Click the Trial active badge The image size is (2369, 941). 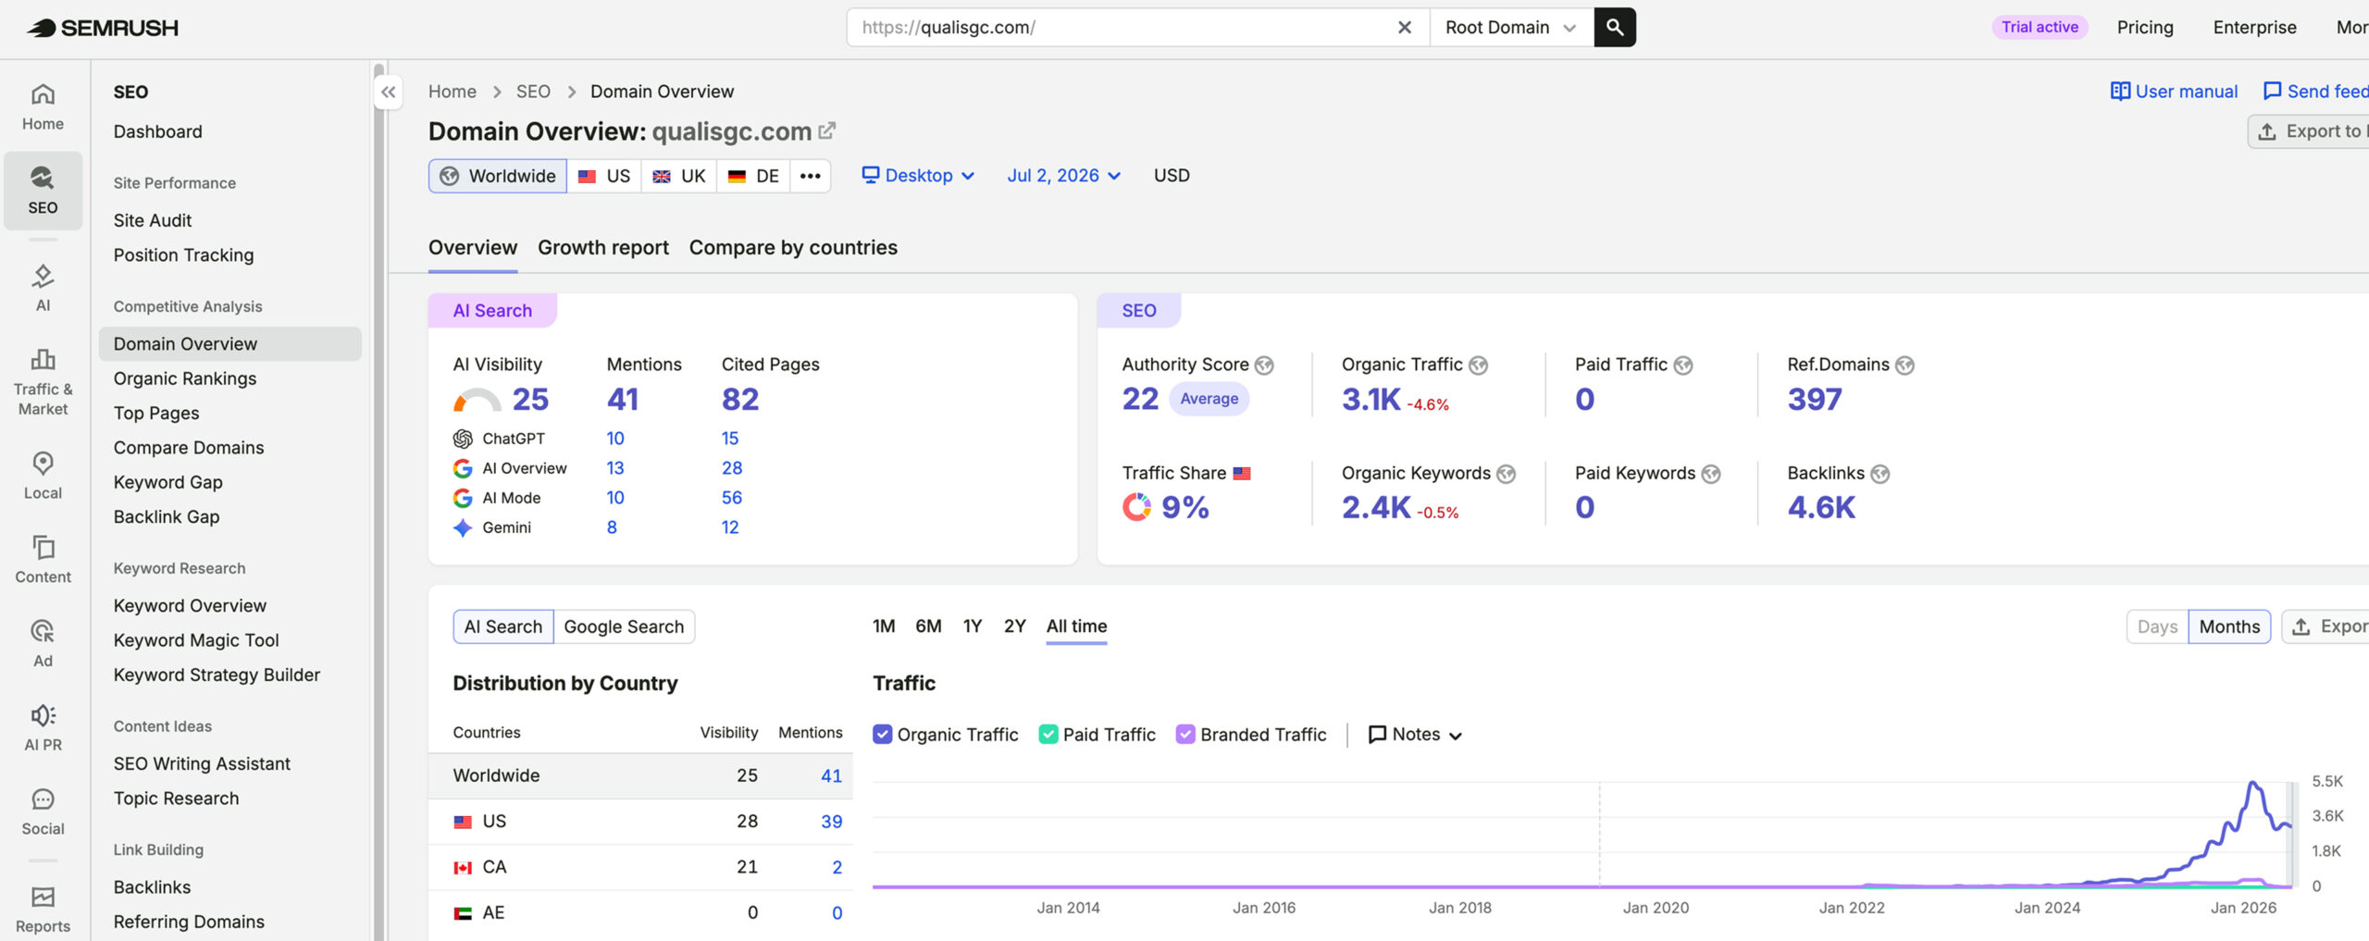click(2040, 28)
